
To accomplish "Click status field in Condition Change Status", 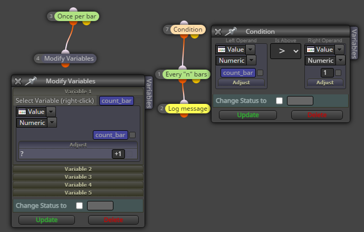I will [x=300, y=101].
